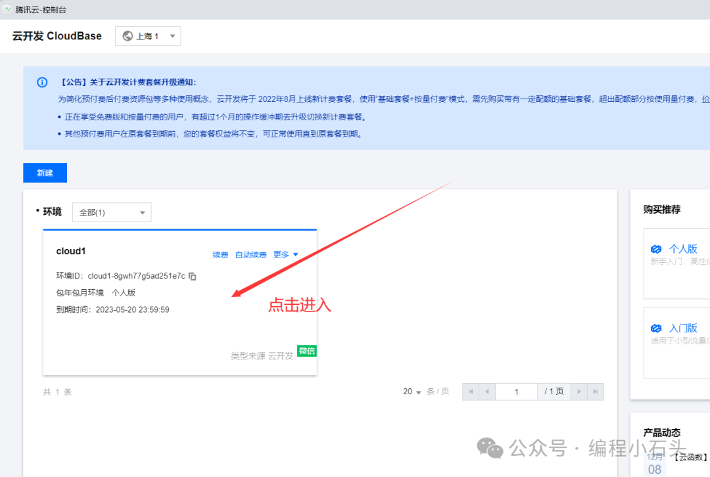Image resolution: width=710 pixels, height=477 pixels.
Task: Click the 腾讯云-控制台 window title icon
Action: tap(8, 9)
